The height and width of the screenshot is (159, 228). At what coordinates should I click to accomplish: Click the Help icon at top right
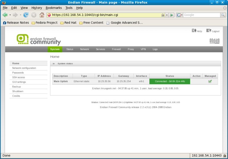[194, 31]
